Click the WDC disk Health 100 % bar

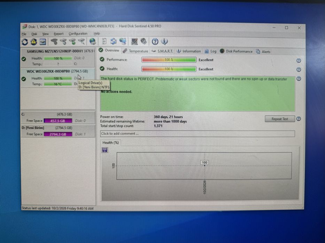pos(58,78)
